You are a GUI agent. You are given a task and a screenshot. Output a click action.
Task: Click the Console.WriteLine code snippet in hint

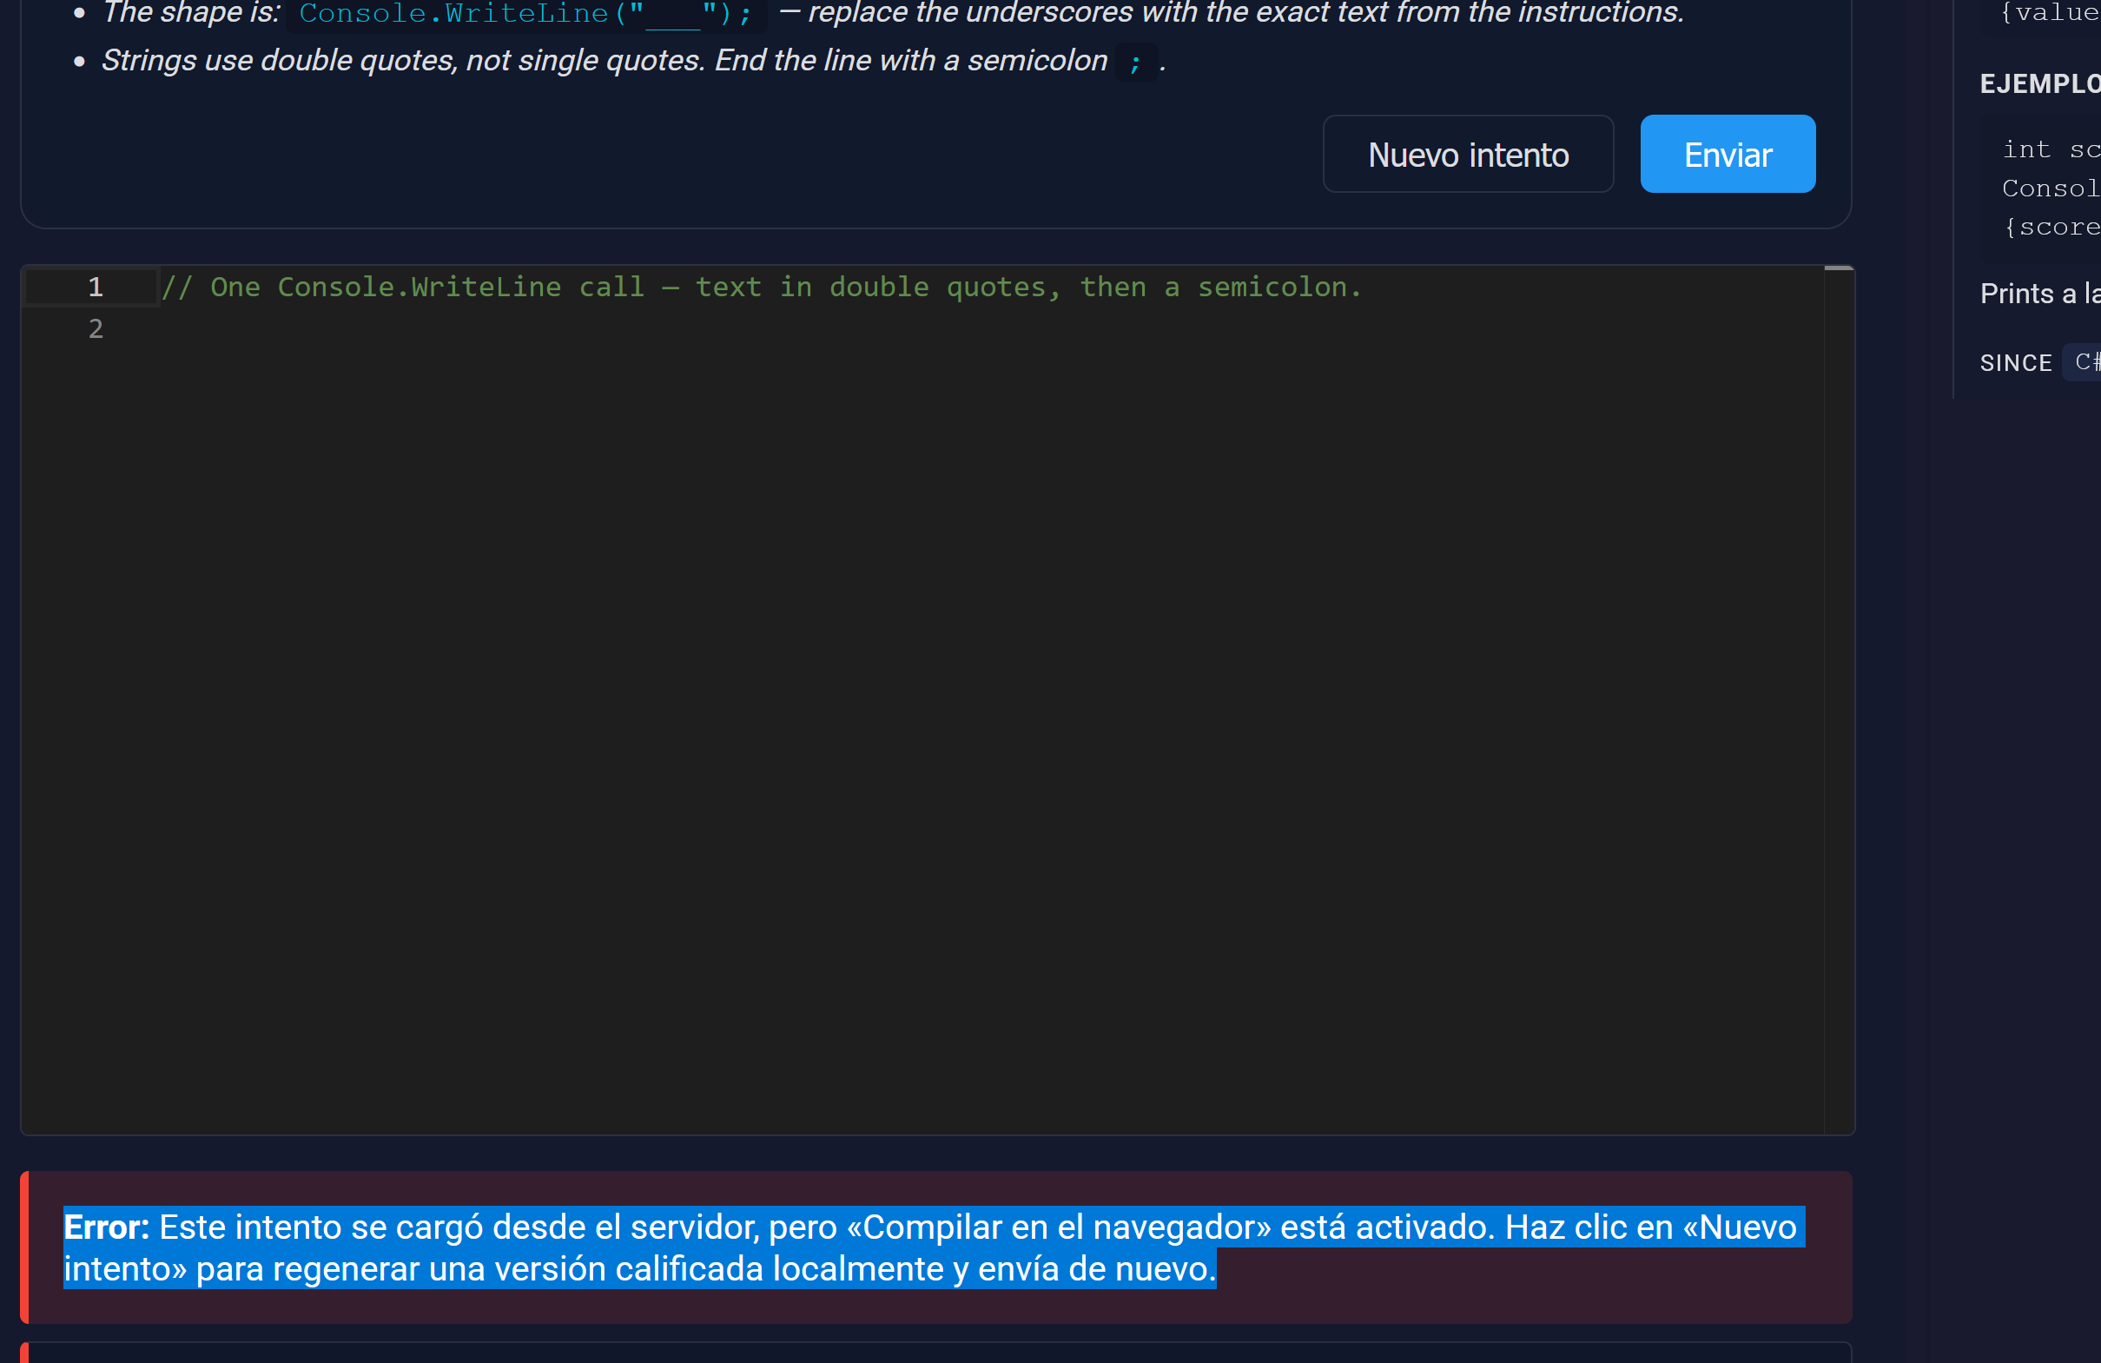(x=525, y=13)
